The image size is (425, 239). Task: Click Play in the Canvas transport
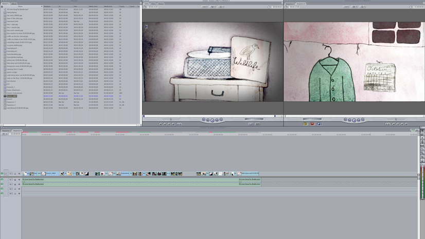point(355,120)
